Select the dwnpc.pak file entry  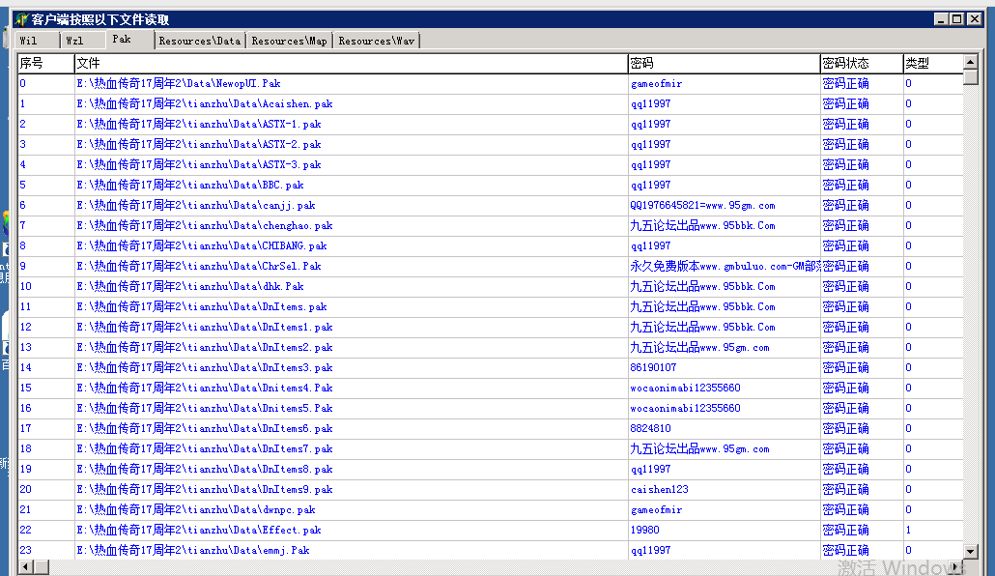[195, 510]
